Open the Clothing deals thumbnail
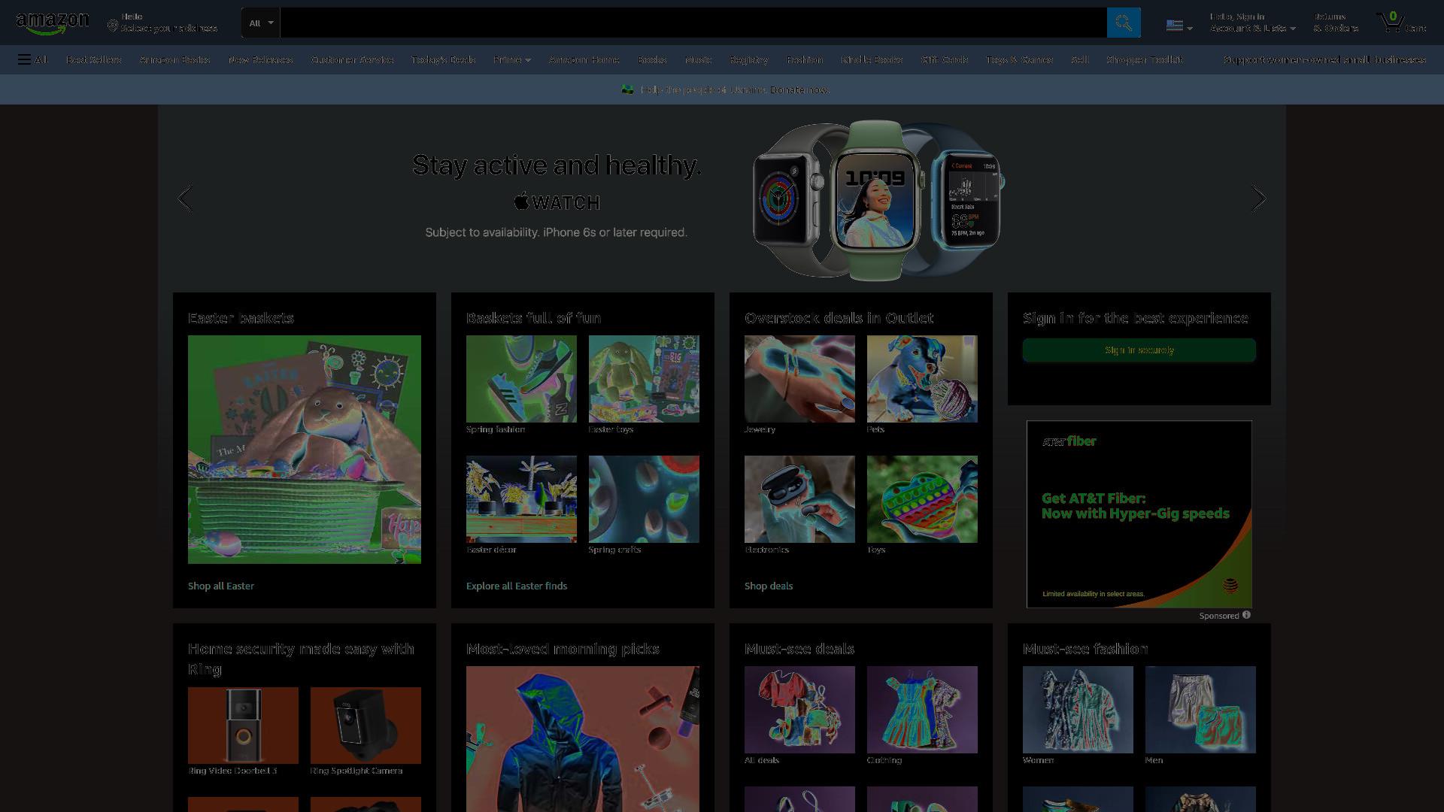The image size is (1444, 812). (x=922, y=710)
